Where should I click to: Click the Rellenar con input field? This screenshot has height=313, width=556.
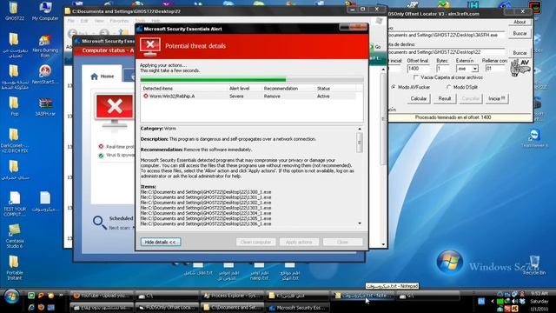pyautogui.click(x=494, y=69)
